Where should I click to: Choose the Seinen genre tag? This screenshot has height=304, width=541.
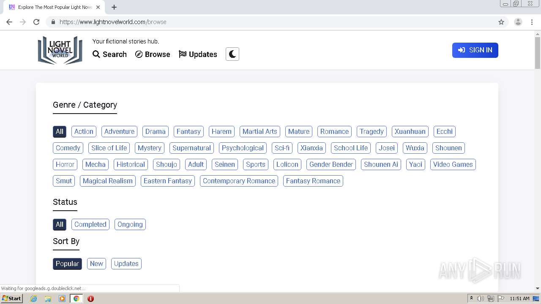pos(225,164)
